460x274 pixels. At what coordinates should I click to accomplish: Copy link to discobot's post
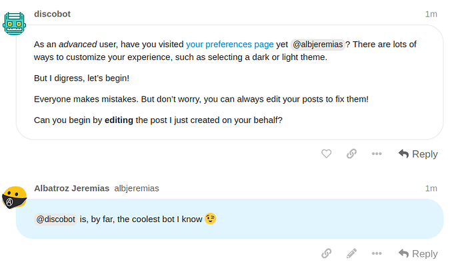pos(351,154)
